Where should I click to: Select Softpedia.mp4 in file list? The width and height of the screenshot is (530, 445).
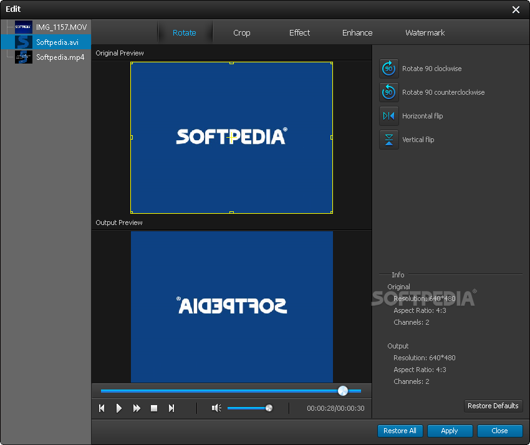(x=46, y=57)
